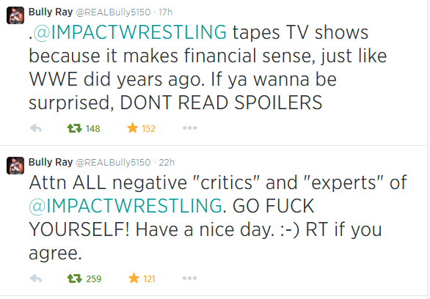Open the 17h timestamp permalink
The image size is (430, 299).
166,12
